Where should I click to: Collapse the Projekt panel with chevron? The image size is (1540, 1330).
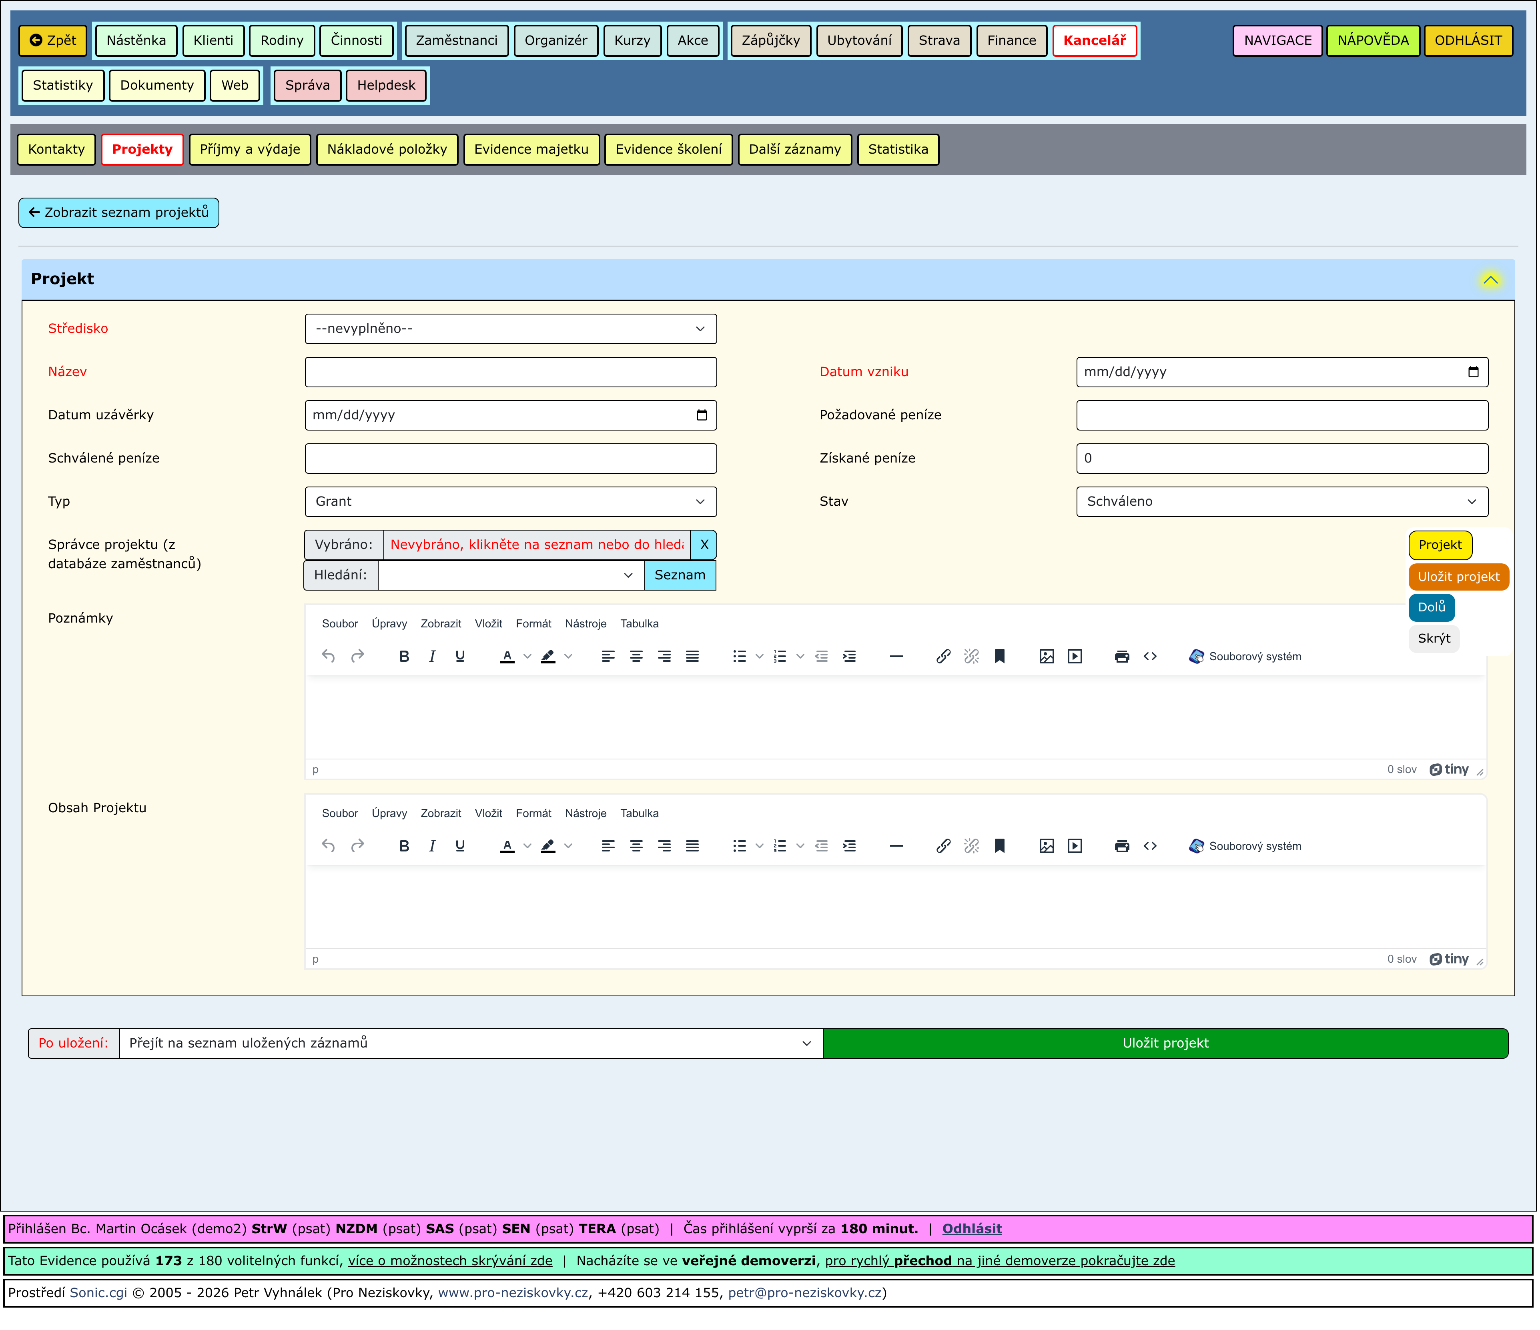(1490, 280)
